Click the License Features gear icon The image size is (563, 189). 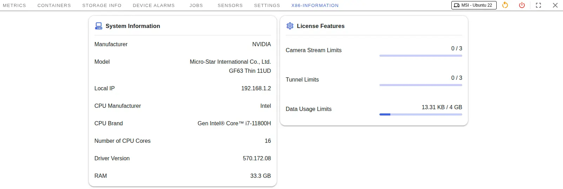click(290, 26)
